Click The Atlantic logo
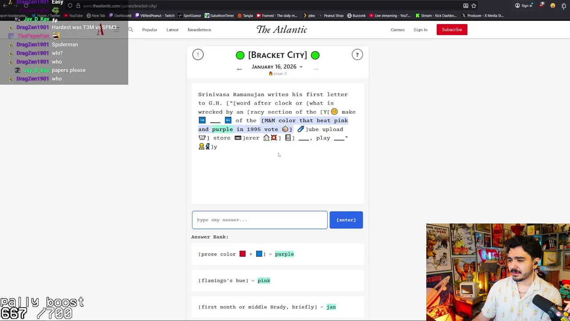This screenshot has width=570, height=321. 281,29
